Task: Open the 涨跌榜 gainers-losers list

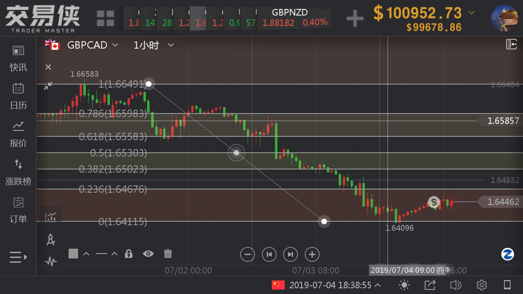Action: [x=18, y=172]
